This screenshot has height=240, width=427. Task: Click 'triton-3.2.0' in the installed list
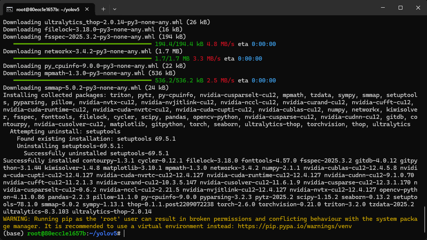(x=345, y=204)
